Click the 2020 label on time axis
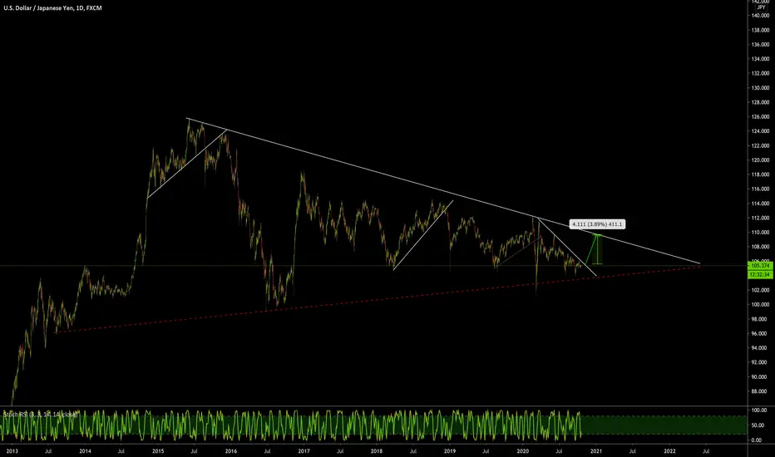 (x=523, y=451)
